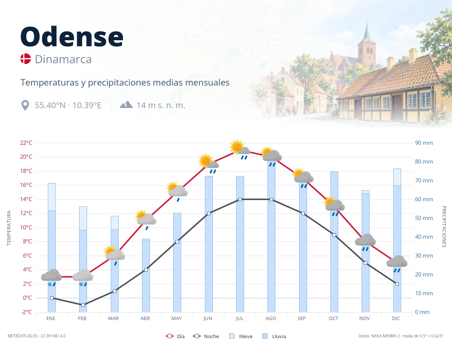452x346 pixels.
Task: Click the November night temperature marker
Action: [365, 263]
